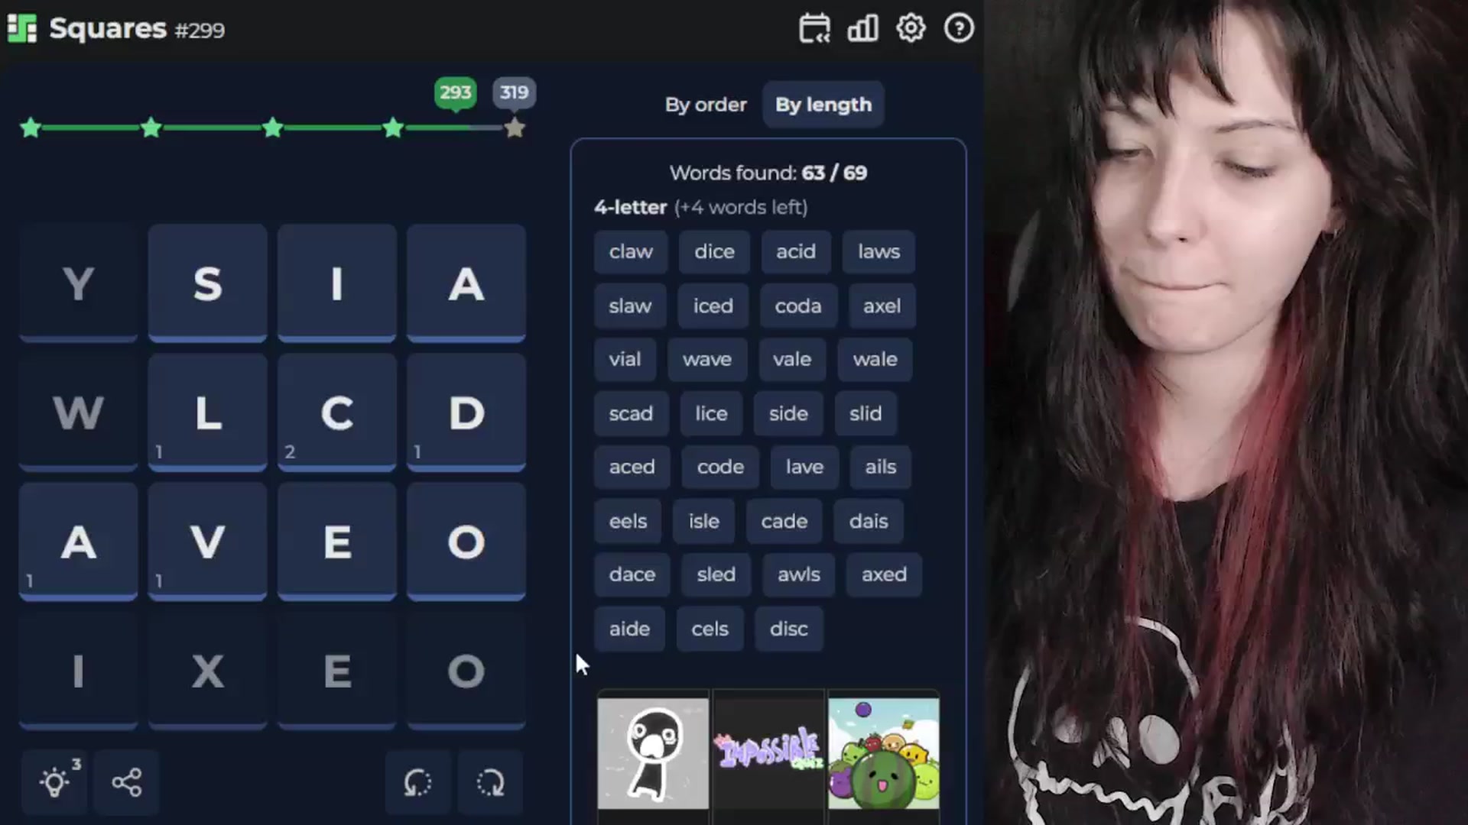Click the 319 target score badge

click(x=514, y=93)
